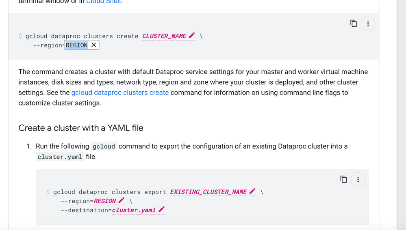Copy the clusters export command

(343, 179)
